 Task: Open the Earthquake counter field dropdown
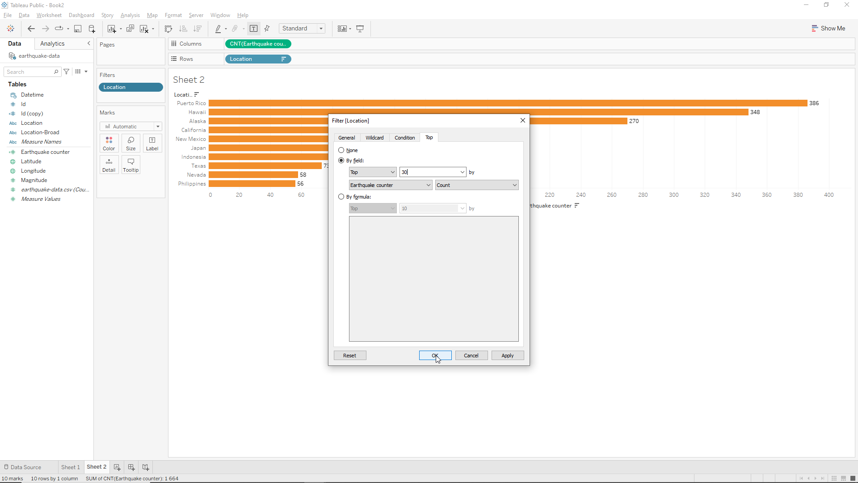[390, 185]
